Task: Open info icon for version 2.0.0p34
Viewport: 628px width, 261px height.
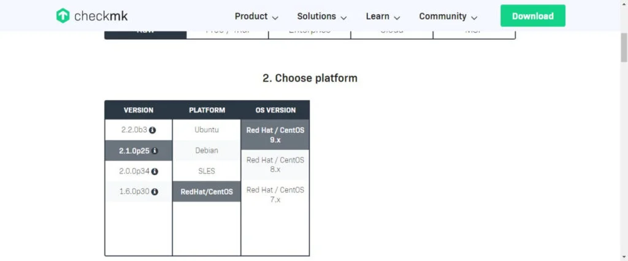Action: point(155,172)
